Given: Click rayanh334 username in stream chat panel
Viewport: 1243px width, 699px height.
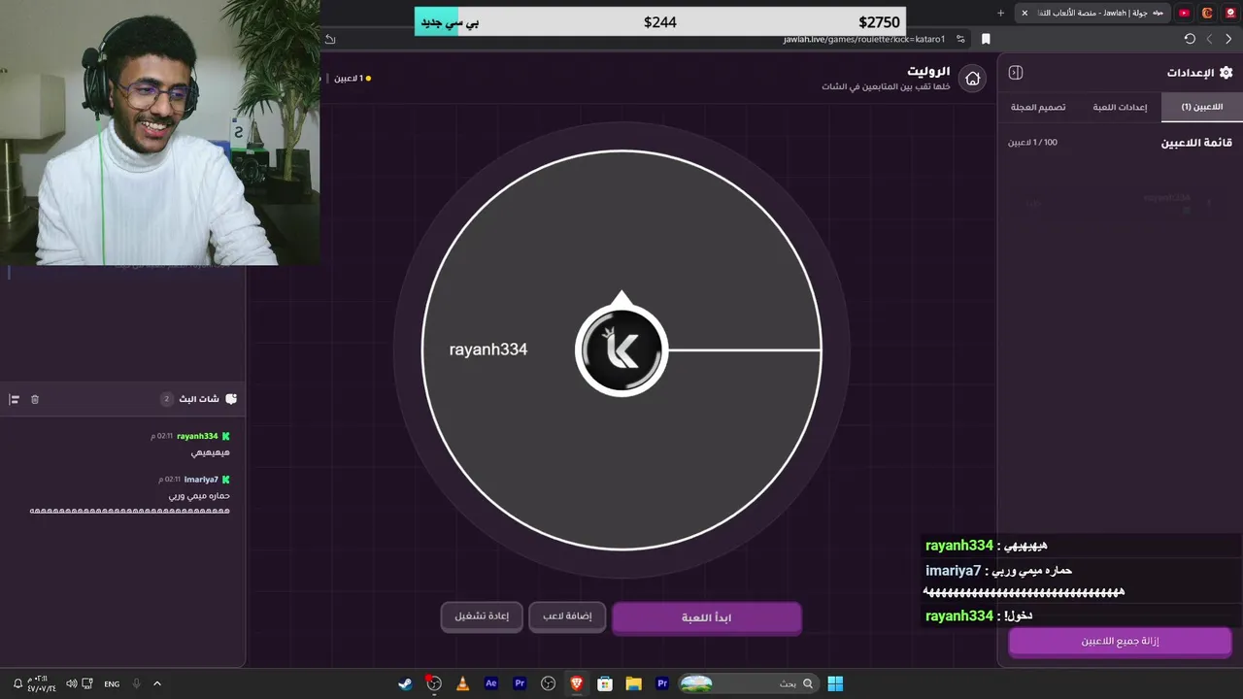Looking at the screenshot, I should tap(197, 437).
